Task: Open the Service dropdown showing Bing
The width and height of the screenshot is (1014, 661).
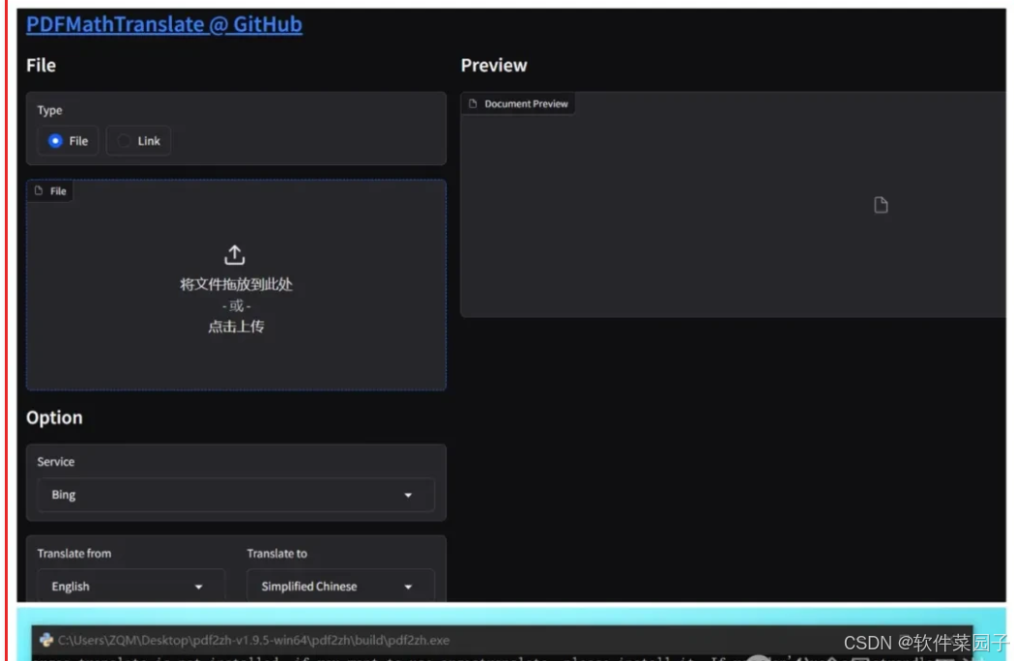Action: pos(236,495)
